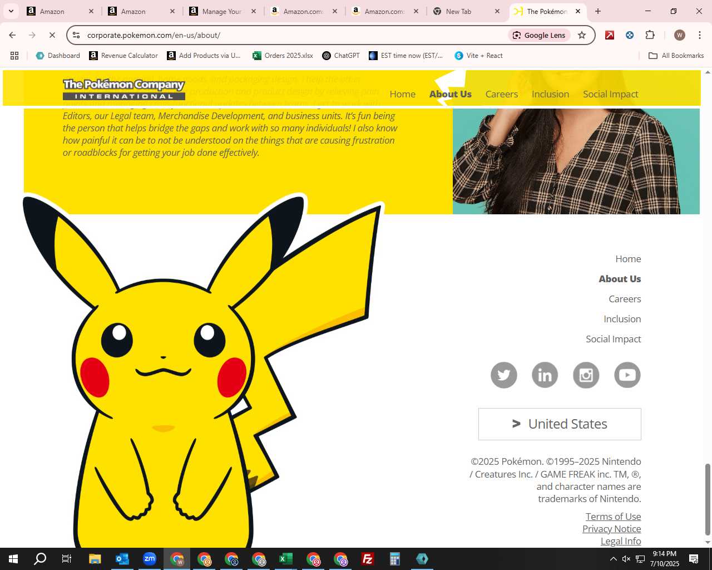This screenshot has width=712, height=570.
Task: Go back to the previous page
Action: [x=12, y=35]
